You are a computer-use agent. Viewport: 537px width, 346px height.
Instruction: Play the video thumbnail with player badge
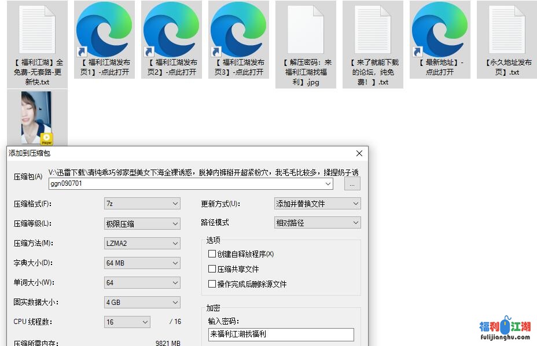37,116
